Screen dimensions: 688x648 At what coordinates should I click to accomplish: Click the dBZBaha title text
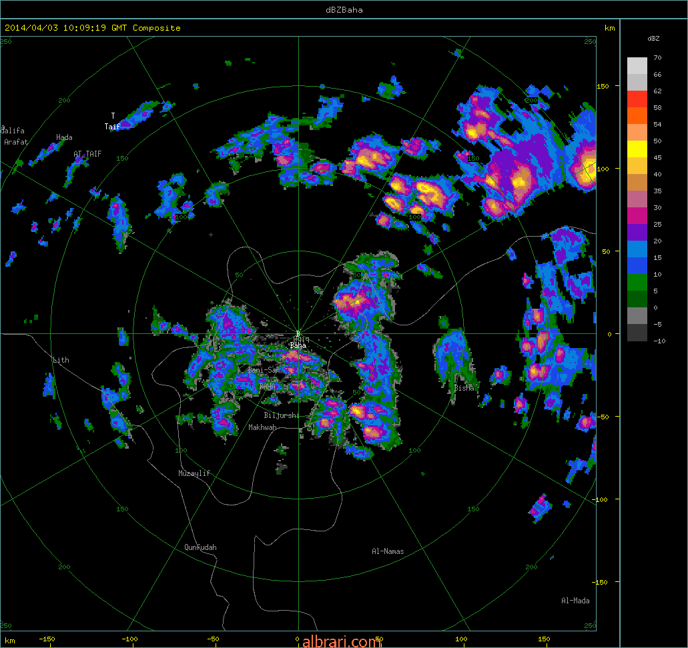344,9
